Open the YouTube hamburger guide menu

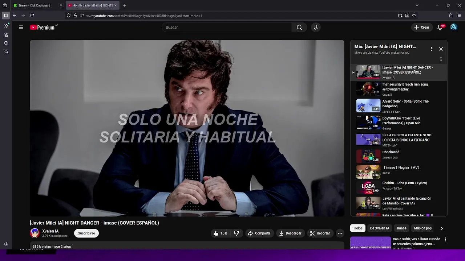21,27
